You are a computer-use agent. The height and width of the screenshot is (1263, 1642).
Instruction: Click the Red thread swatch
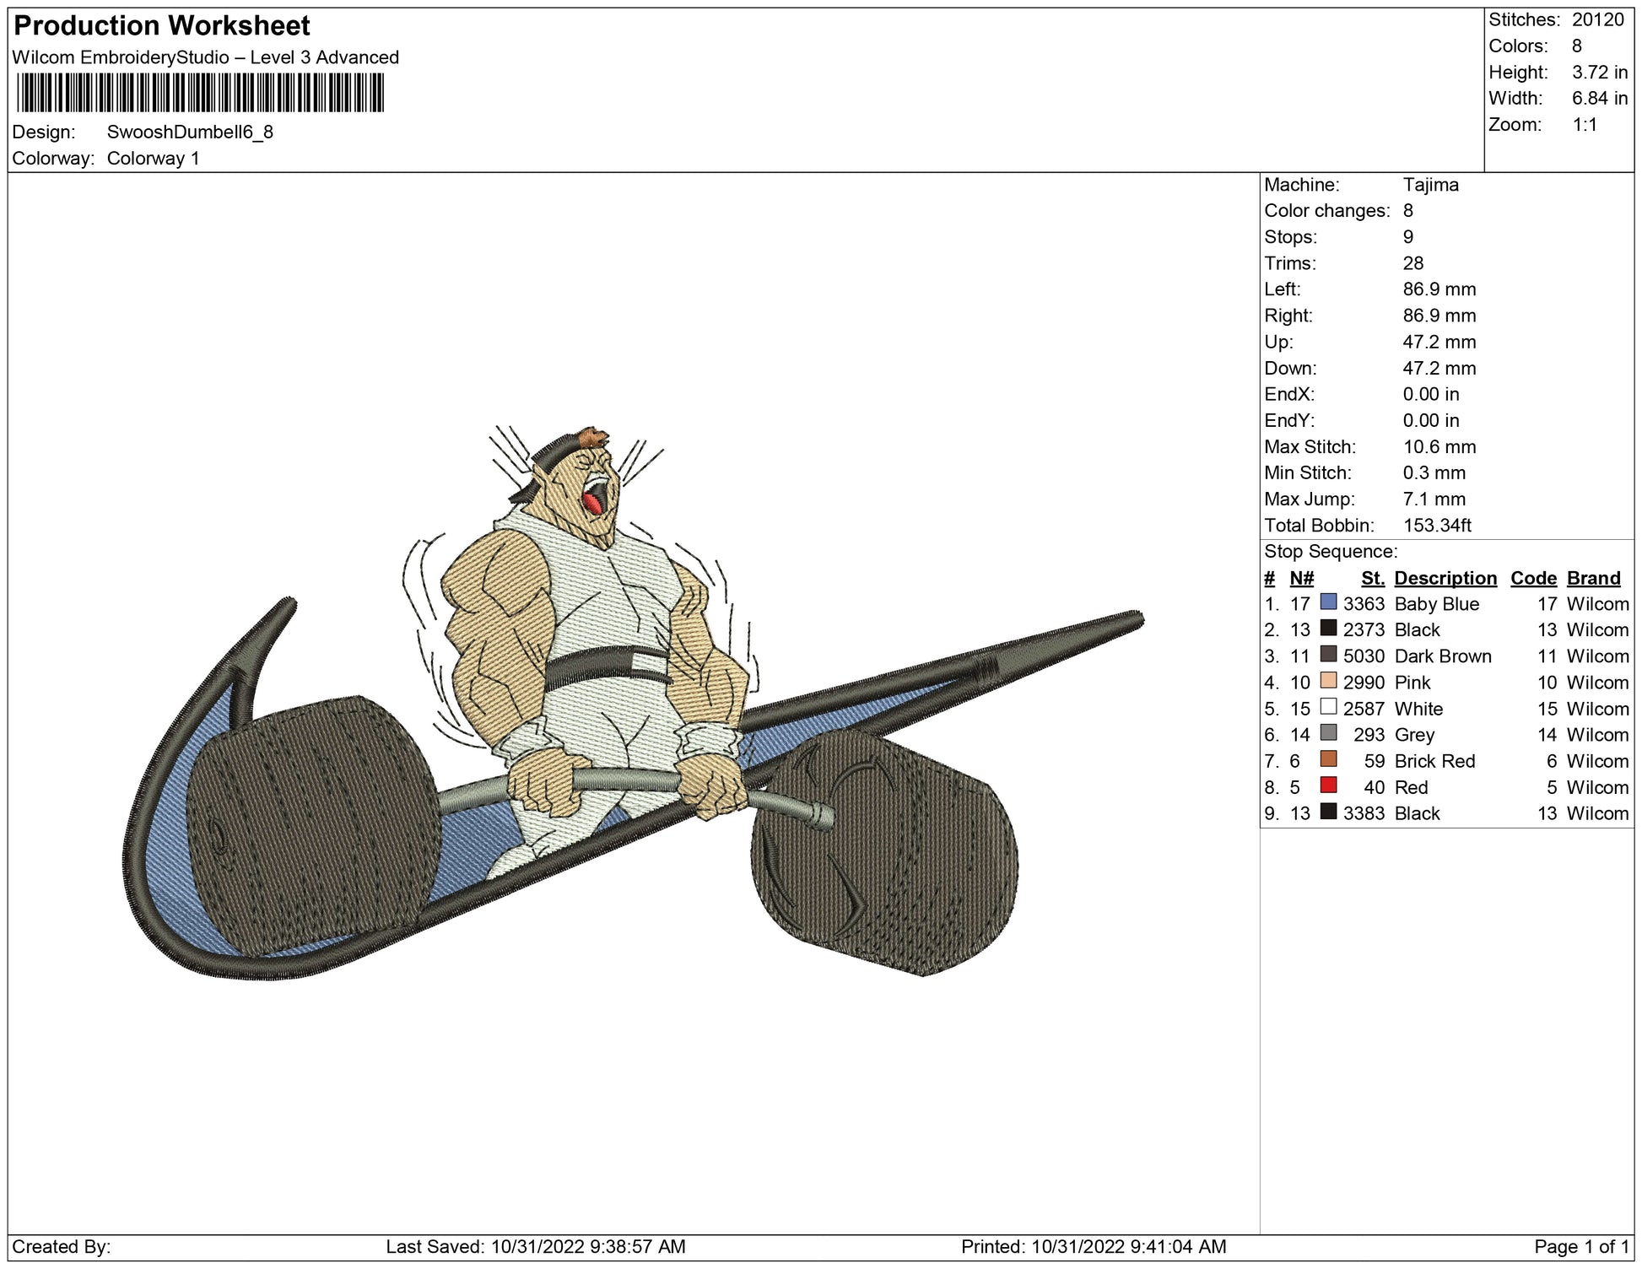(x=1328, y=785)
